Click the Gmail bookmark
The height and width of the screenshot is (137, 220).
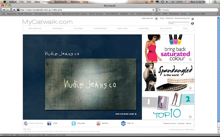click(x=157, y=14)
